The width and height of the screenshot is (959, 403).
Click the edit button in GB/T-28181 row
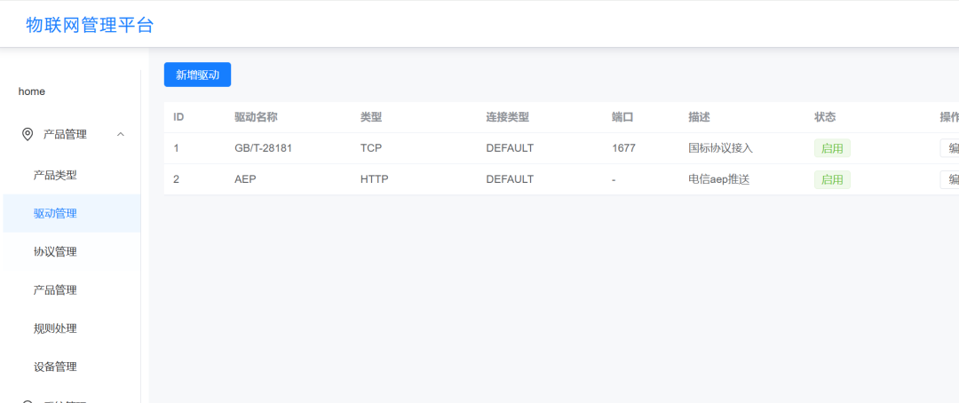(x=949, y=148)
